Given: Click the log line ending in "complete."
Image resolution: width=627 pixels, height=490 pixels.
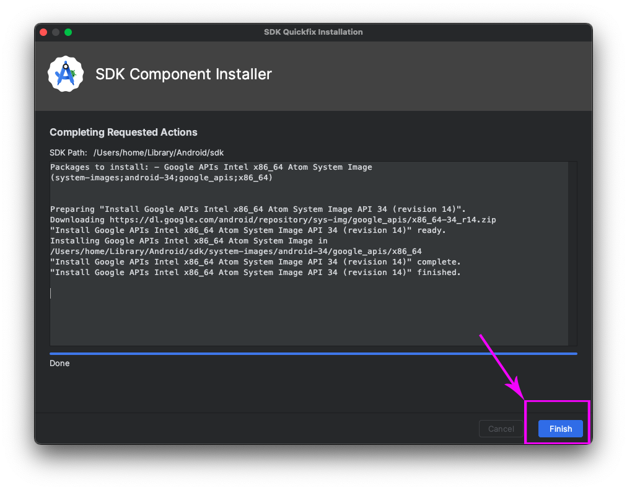Looking at the screenshot, I should coord(255,262).
